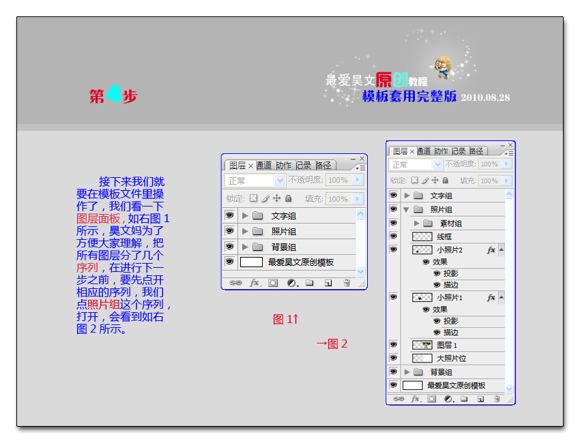Create adjustment layer in Figure 2 panel
The width and height of the screenshot is (580, 443).
click(x=449, y=399)
